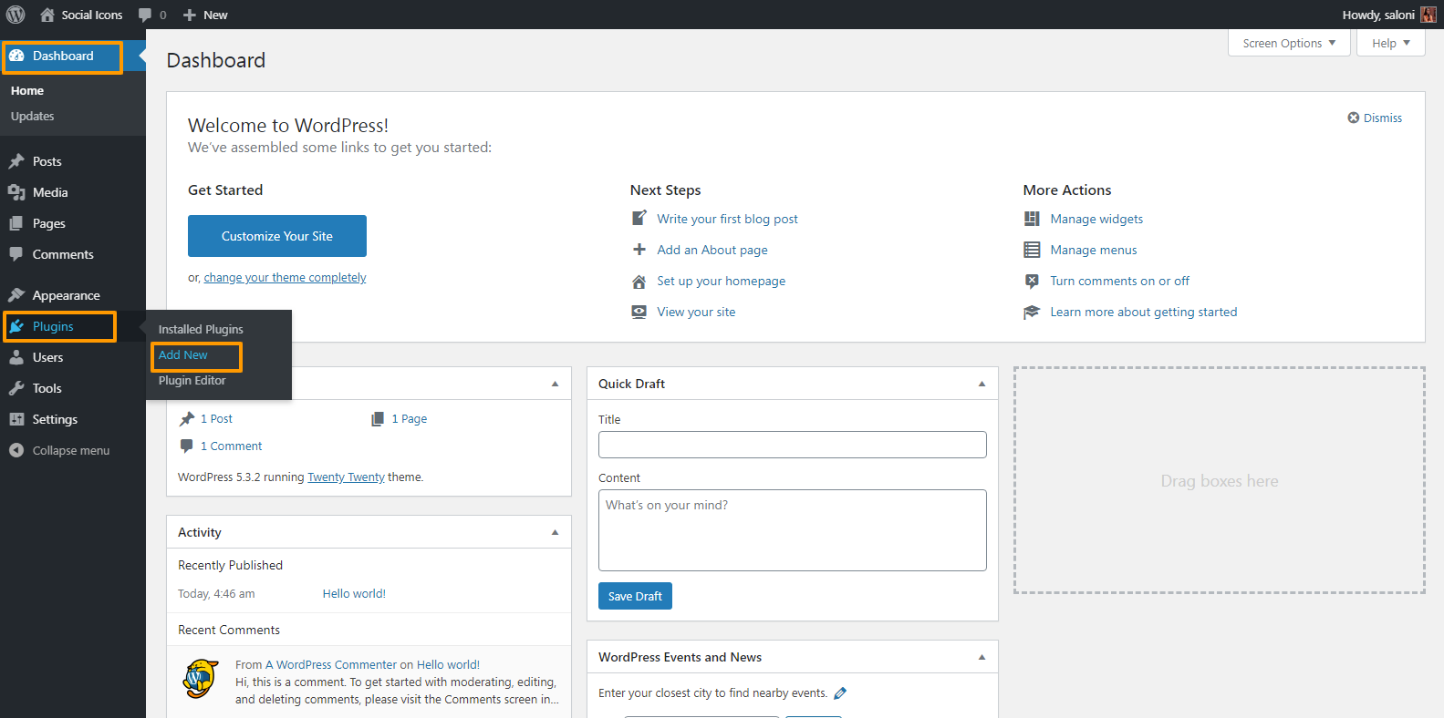
Task: Open the Twenty Twenty theme link
Action: (346, 477)
